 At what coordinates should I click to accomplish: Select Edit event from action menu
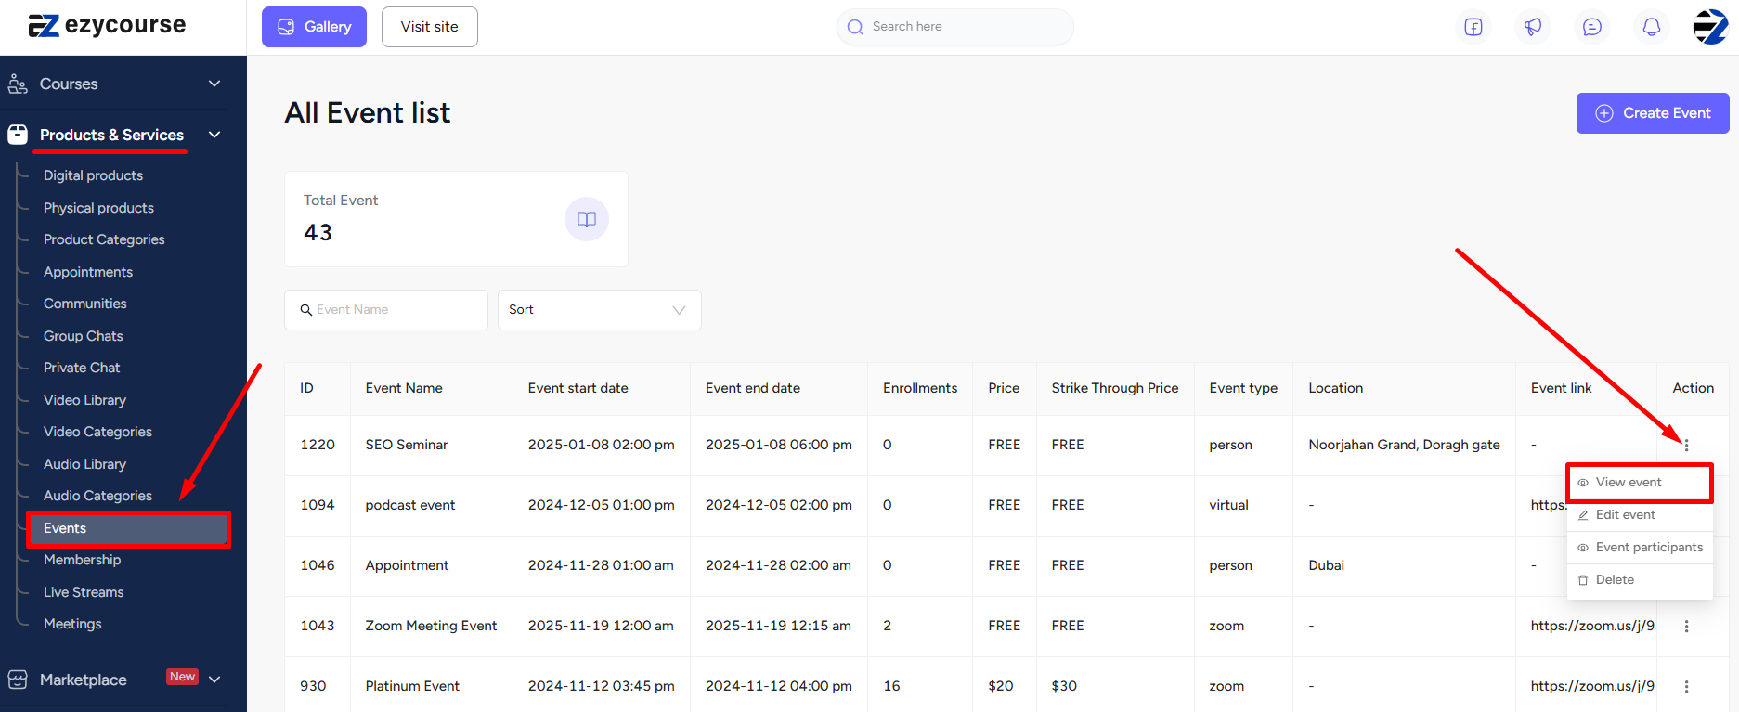[1640, 515]
